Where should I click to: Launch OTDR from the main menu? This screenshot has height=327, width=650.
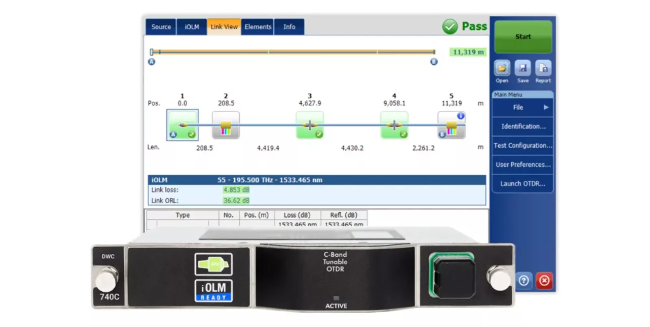point(523,183)
